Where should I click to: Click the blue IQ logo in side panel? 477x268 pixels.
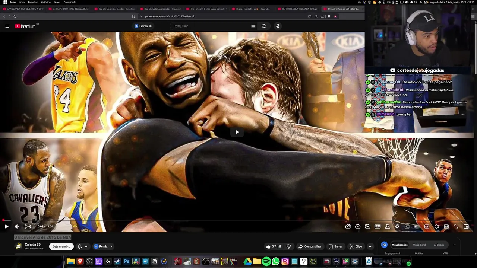(x=384, y=245)
